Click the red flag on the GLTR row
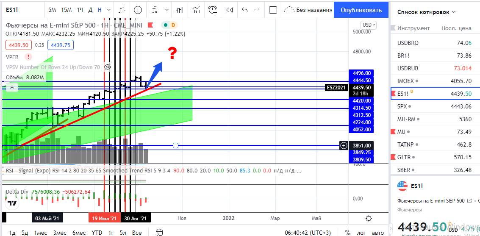 pos(394,157)
